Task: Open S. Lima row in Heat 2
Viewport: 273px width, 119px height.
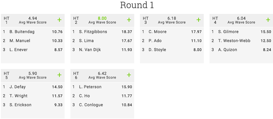Action: (x=102, y=41)
